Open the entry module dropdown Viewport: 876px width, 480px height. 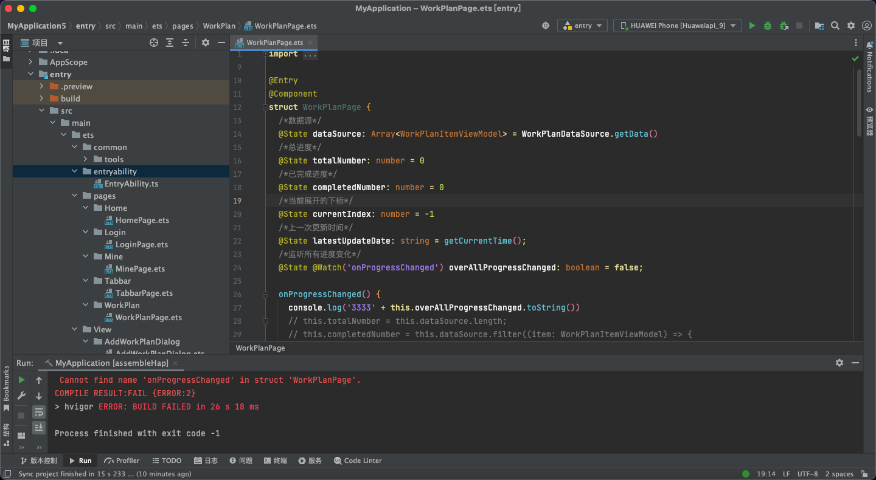click(x=582, y=26)
